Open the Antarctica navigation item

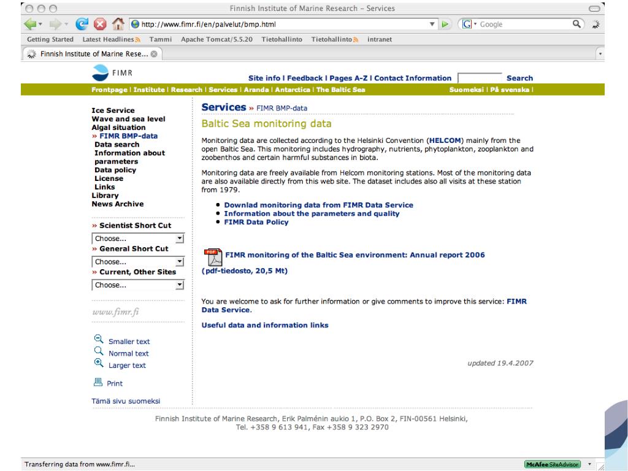293,90
